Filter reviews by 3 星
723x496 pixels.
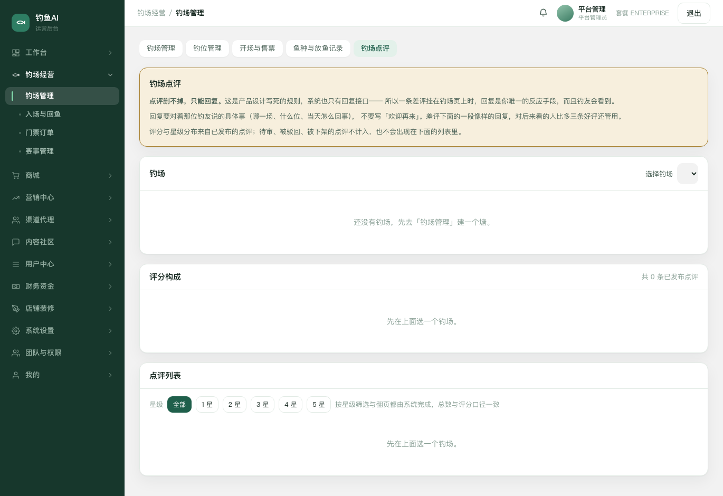click(262, 405)
